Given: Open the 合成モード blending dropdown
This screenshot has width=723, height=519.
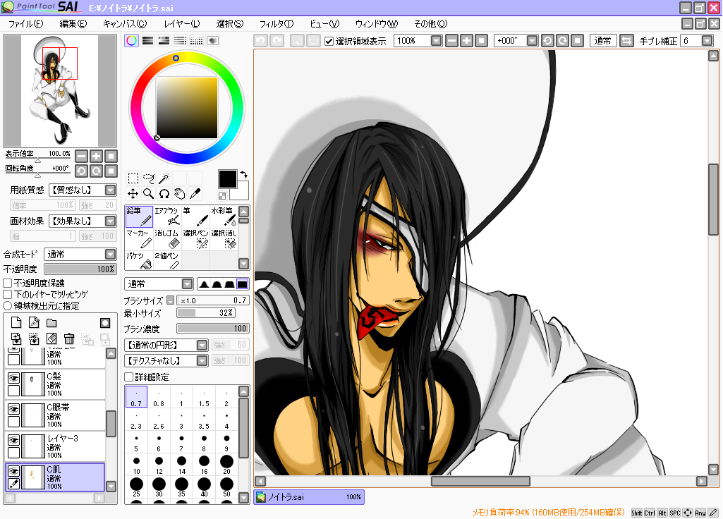Looking at the screenshot, I should (x=80, y=254).
